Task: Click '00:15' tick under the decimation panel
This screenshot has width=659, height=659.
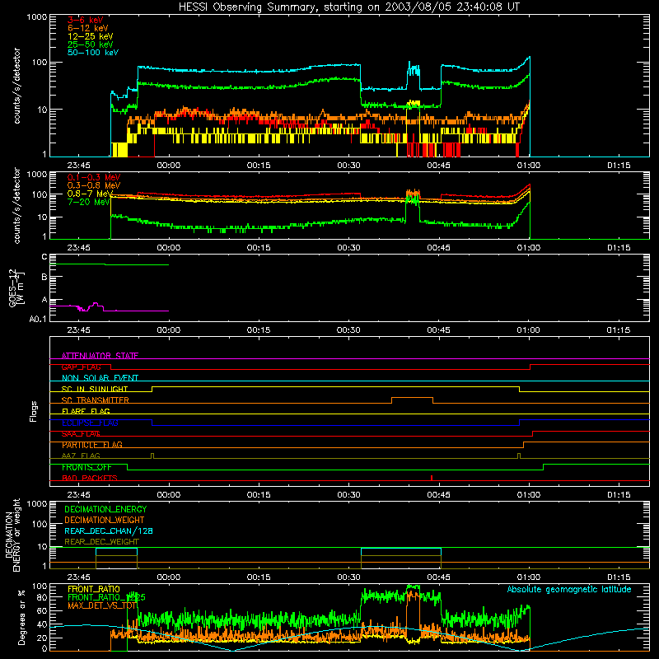Action: 259,577
